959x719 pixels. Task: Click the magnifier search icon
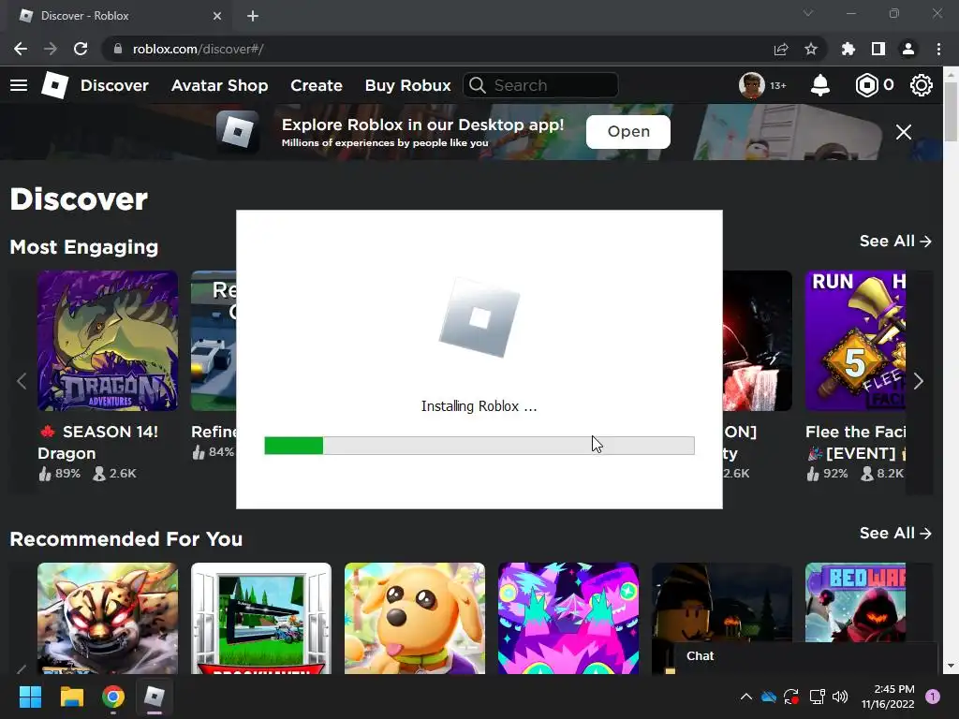(477, 85)
